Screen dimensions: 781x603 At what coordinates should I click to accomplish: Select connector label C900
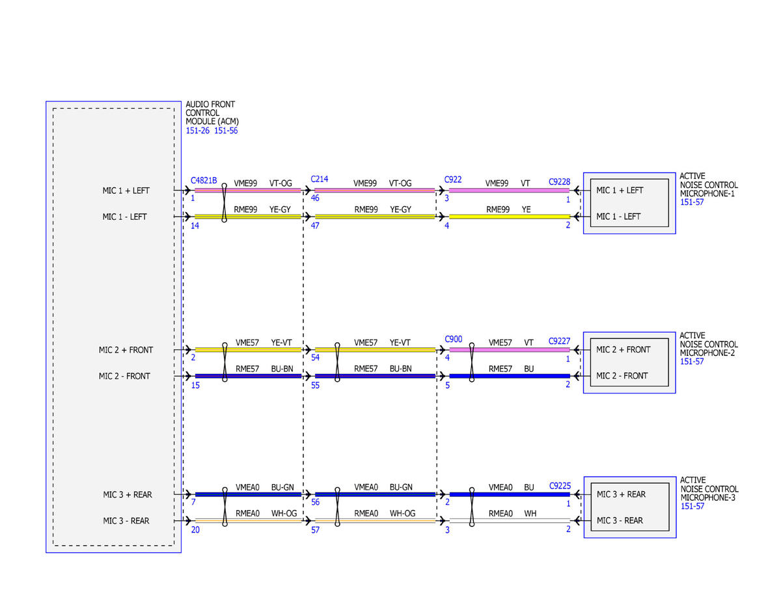454,339
